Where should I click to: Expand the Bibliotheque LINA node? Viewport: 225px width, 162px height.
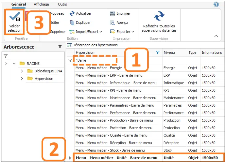(x=22, y=71)
